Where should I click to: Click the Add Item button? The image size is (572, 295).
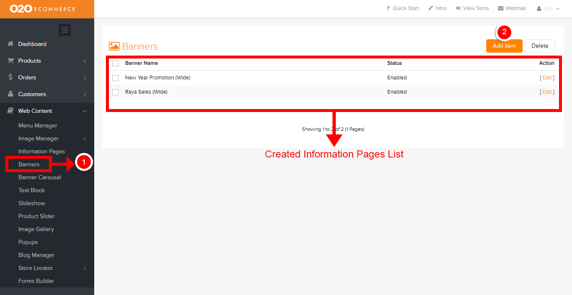504,46
